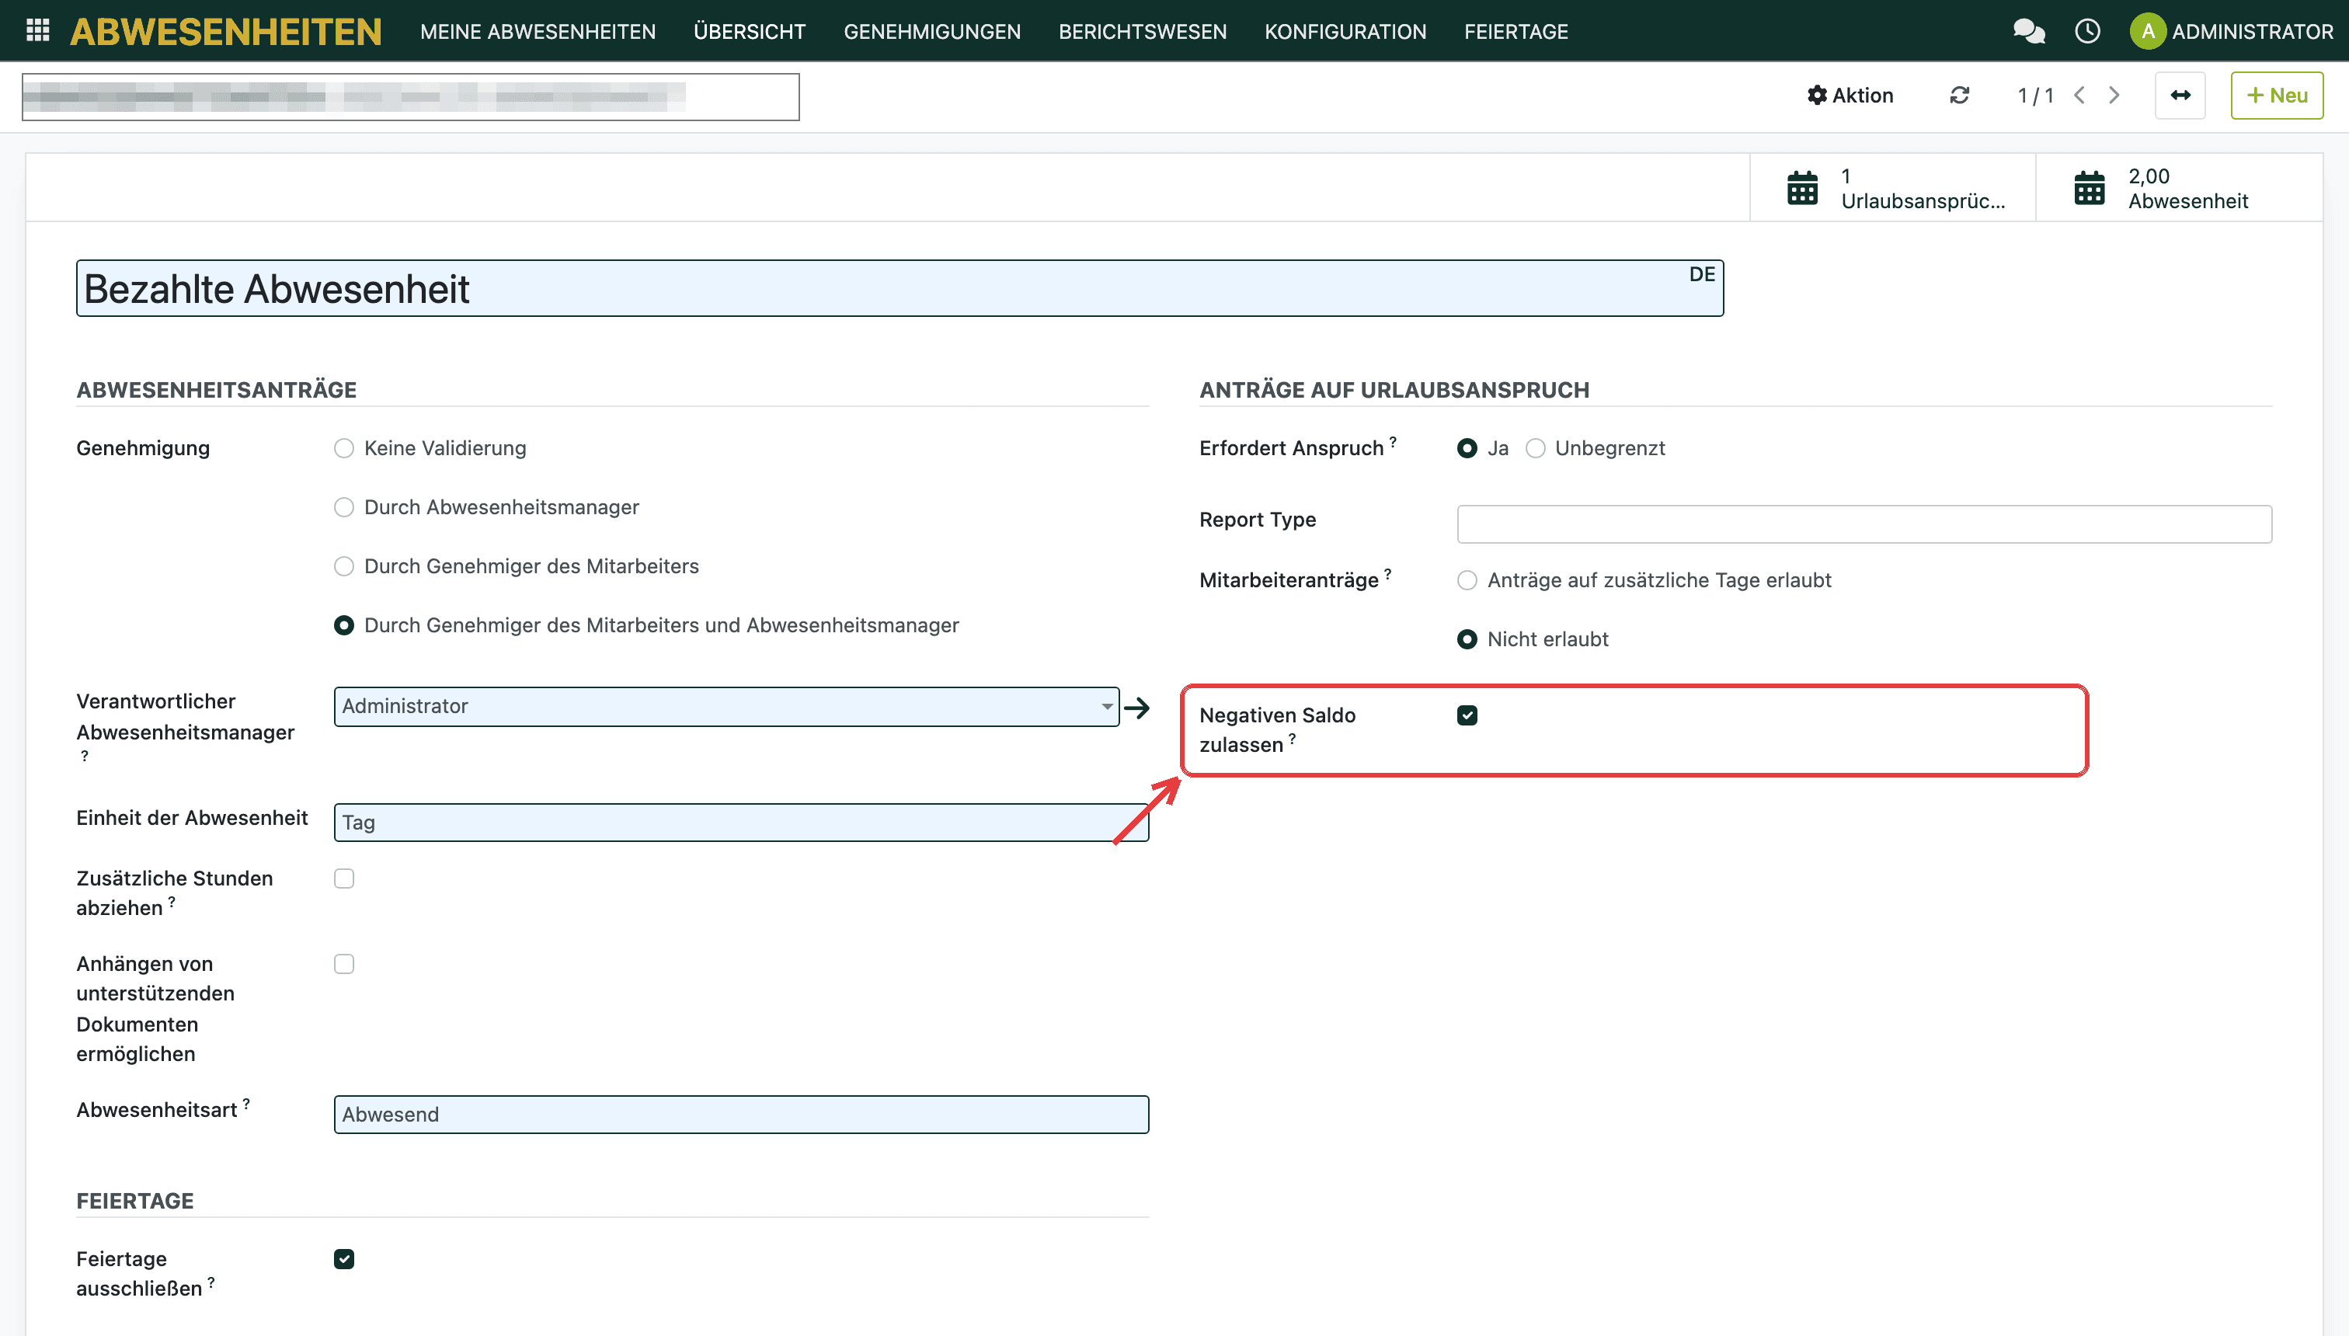Toggle the full-width arrows button

click(x=2180, y=96)
